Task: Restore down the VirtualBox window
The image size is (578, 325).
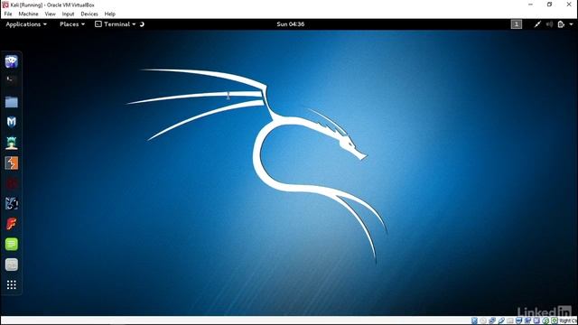Action: click(550, 5)
